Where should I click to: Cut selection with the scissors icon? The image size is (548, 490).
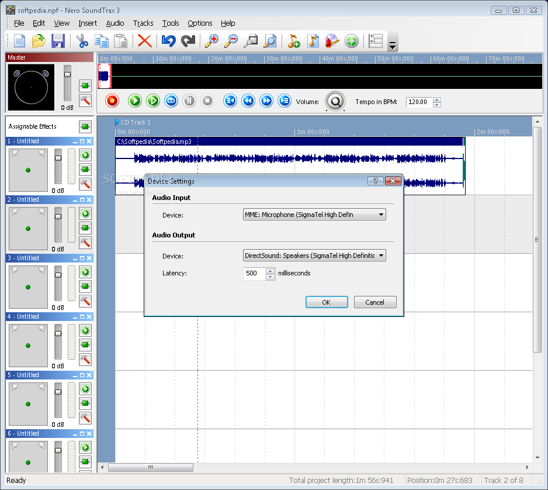click(82, 41)
